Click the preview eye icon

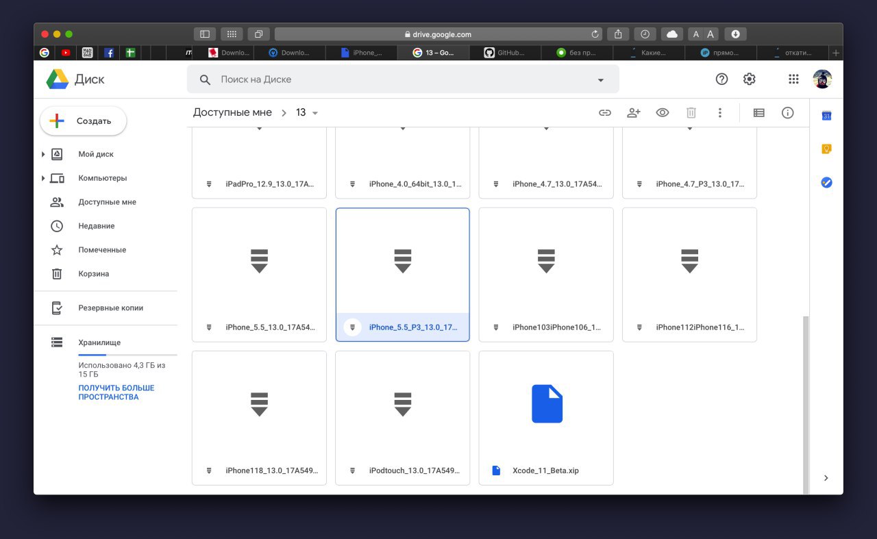pyautogui.click(x=663, y=113)
